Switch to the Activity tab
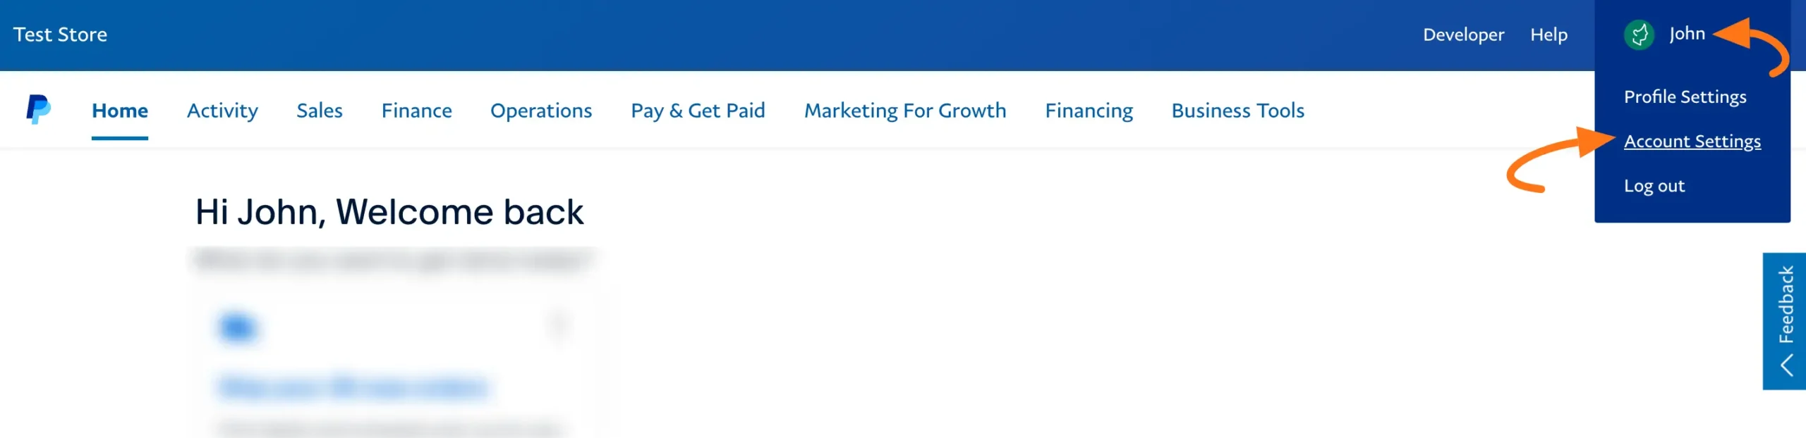Screen dimensions: 1806x438 222,111
